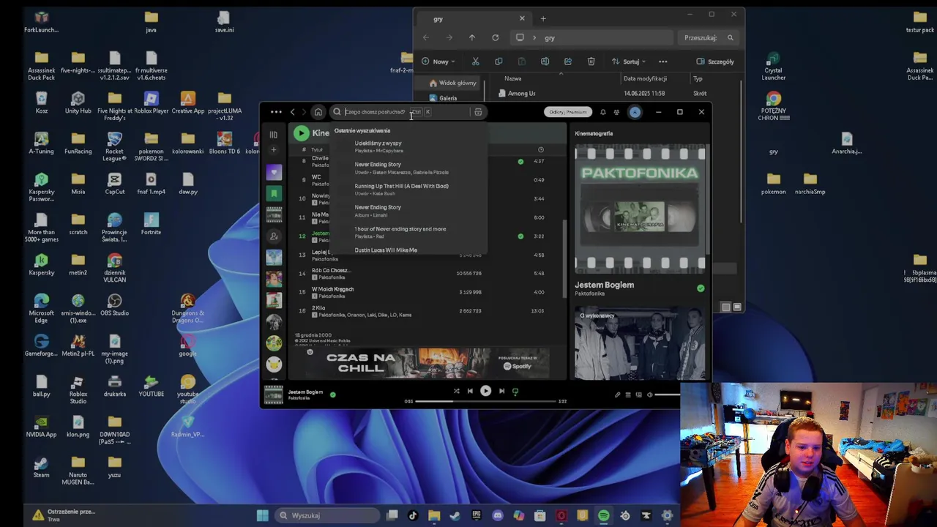Viewport: 937px width, 527px height.
Task: Toggle saved checkmark next to Jestem Bogiem title
Action: pos(701,288)
